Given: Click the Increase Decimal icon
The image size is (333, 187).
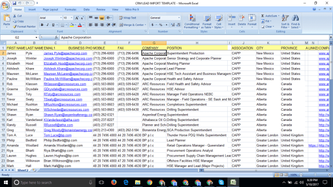Looking at the screenshot, I should (x=173, y=25).
